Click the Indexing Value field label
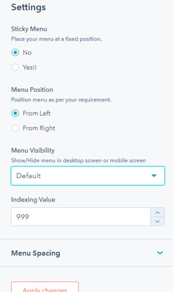 click(33, 200)
